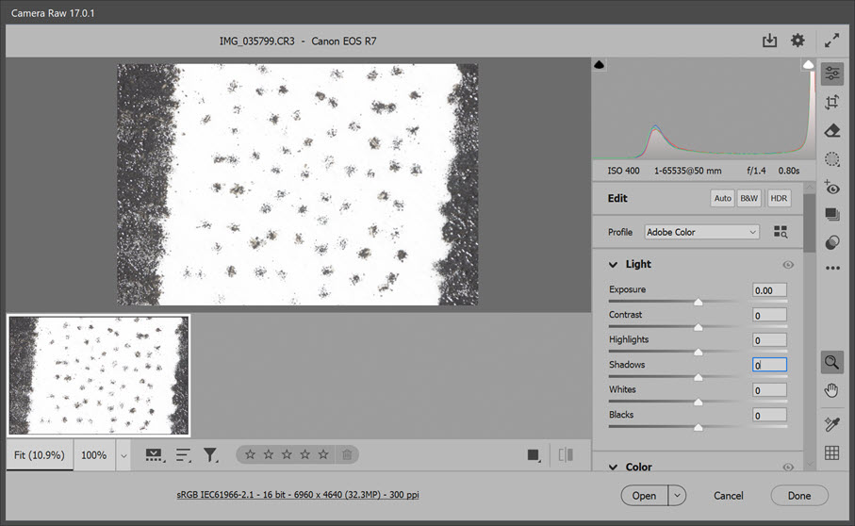This screenshot has width=855, height=526.
Task: Select the Crop and Rotate tool
Action: [x=832, y=102]
